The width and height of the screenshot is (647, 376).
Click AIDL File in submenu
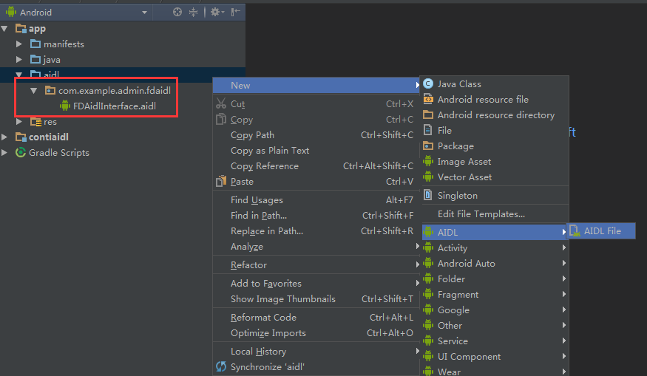click(601, 231)
